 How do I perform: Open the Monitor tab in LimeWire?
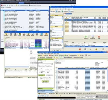pyautogui.click(x=58, y=11)
